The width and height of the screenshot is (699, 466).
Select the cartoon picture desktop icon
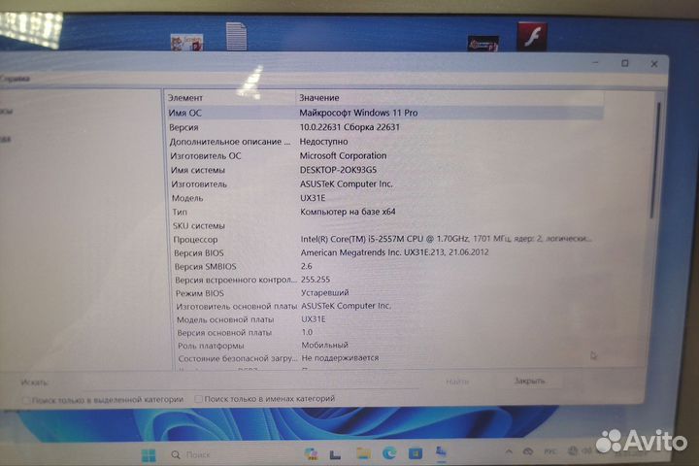[186, 43]
